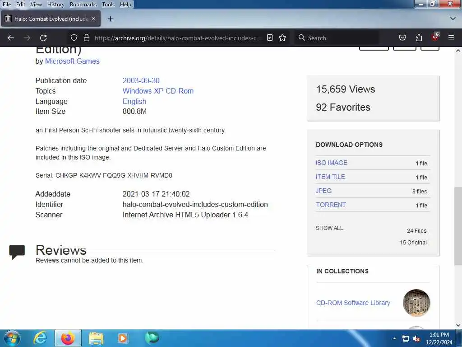This screenshot has height=347, width=462.
Task: Click the 24 Files count
Action: (416, 231)
